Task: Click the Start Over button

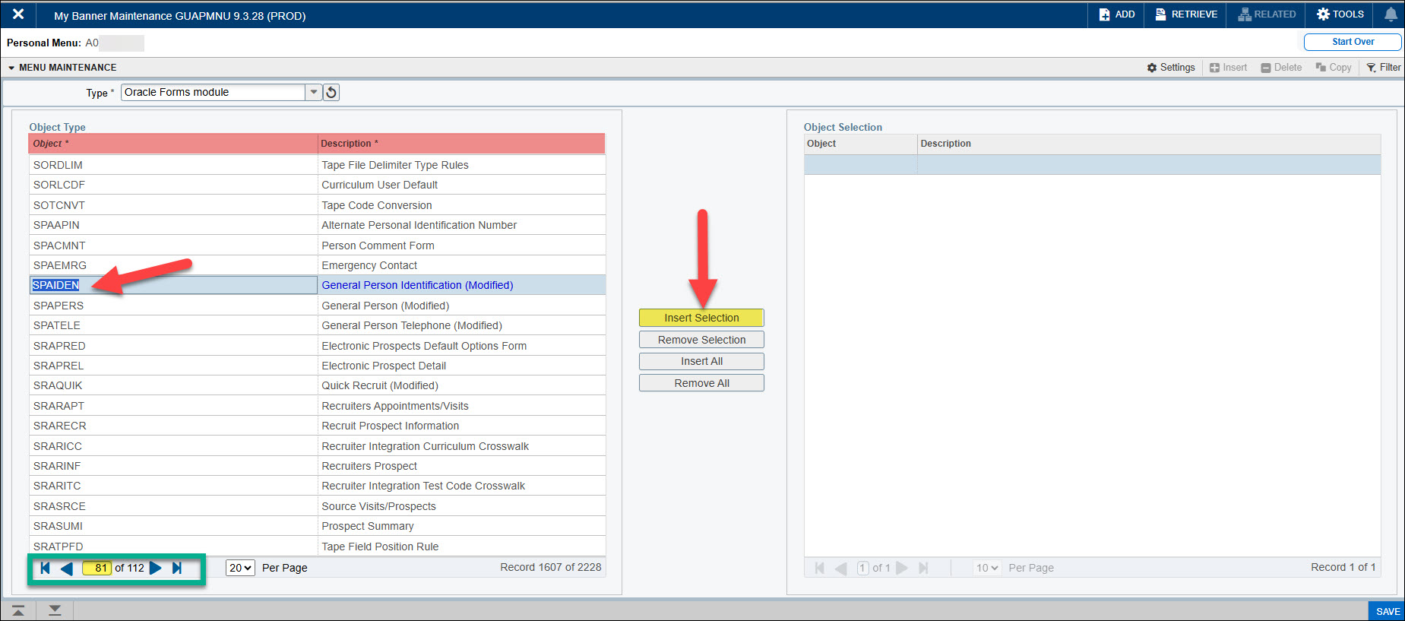Action: click(x=1353, y=42)
